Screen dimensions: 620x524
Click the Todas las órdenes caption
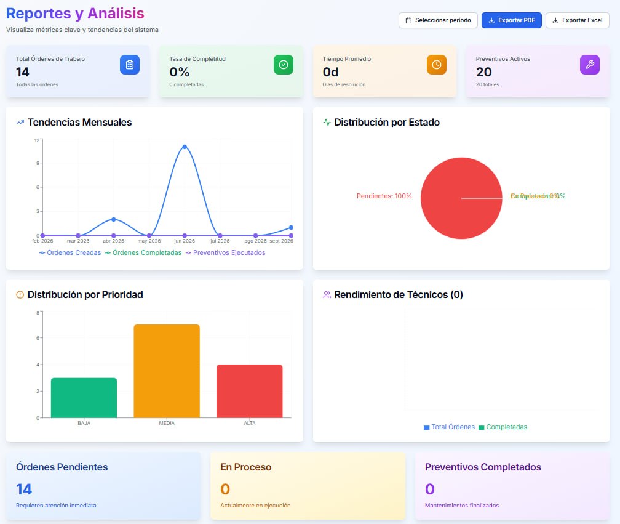tap(37, 84)
